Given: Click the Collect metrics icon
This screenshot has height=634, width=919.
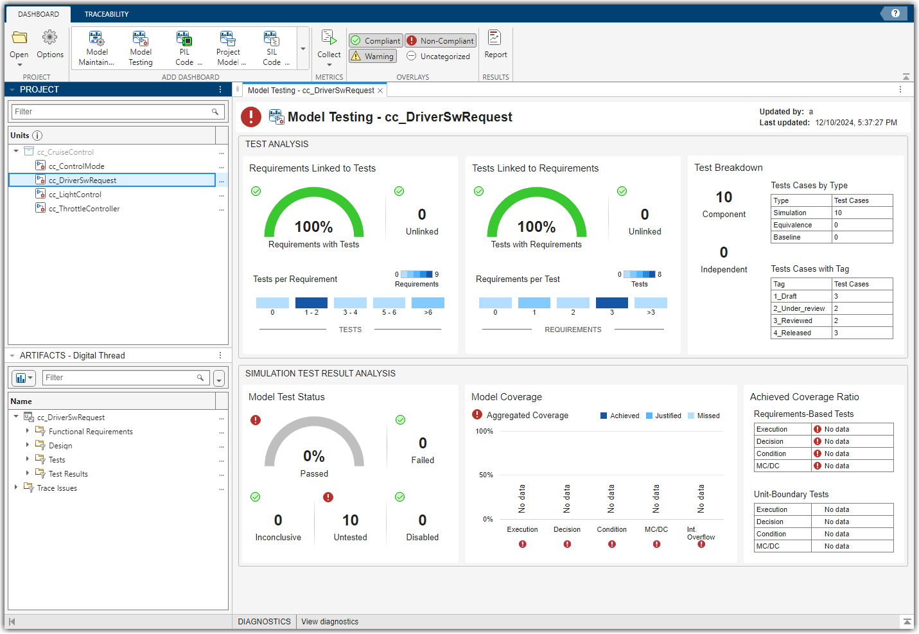Looking at the screenshot, I should pos(329,39).
